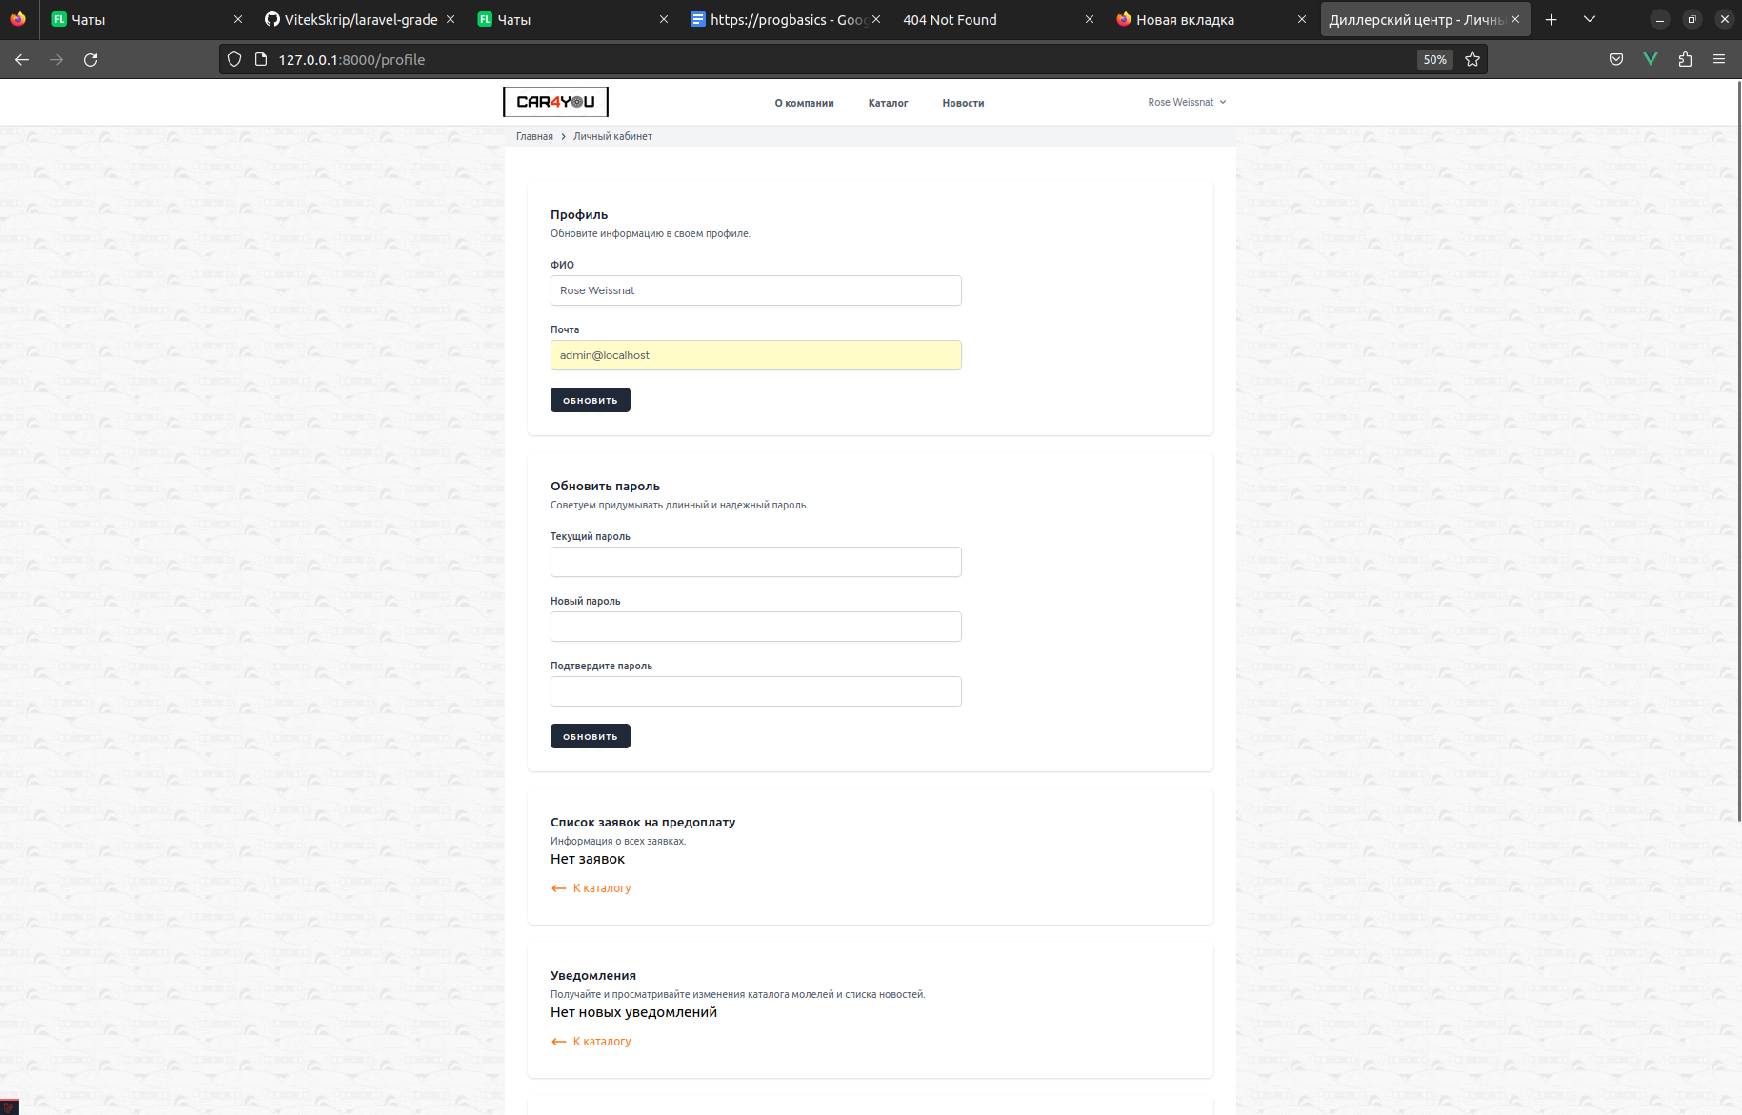Image resolution: width=1742 pixels, height=1115 pixels.
Task: Open the Каталог menu item
Action: (x=888, y=103)
